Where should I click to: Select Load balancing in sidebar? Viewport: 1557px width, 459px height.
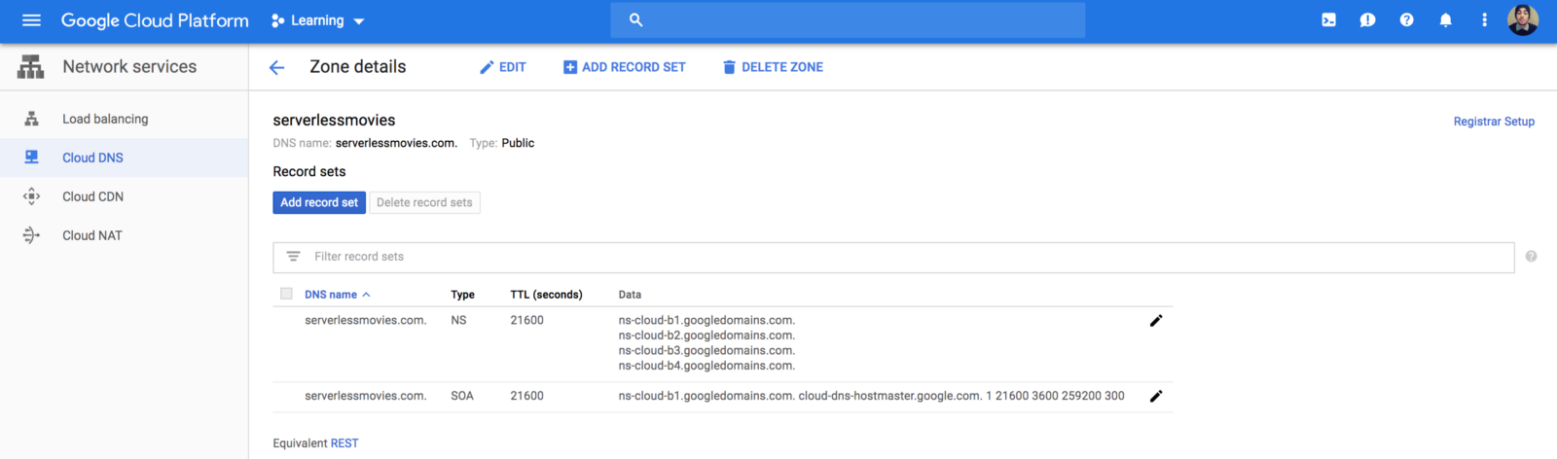105,119
